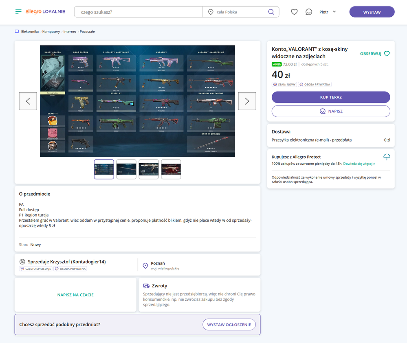This screenshot has width=407, height=343.
Task: Click 'dostępnych 5 szt.' text
Action: tap(315, 64)
